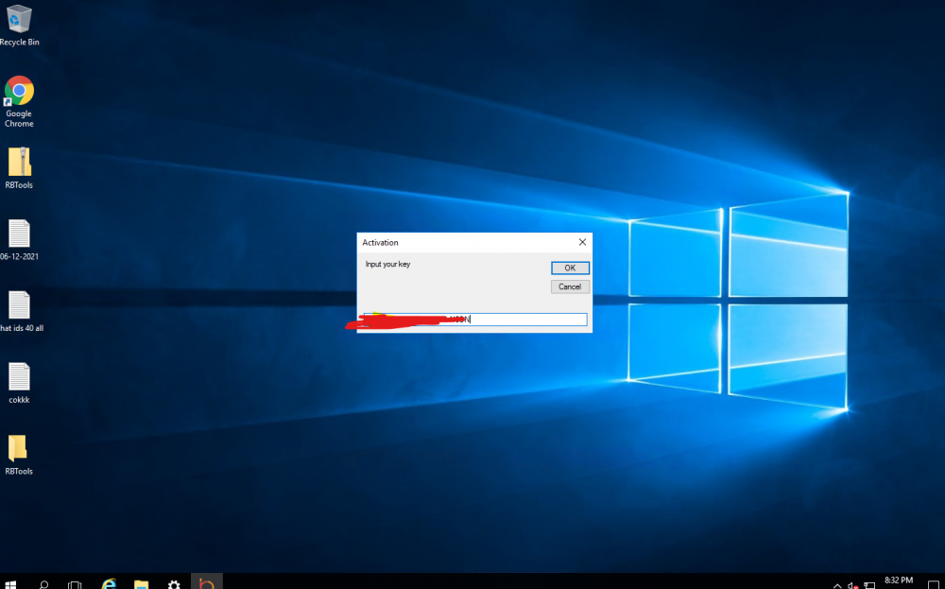Open the cokkk file
Viewport: 945px width, 589px height.
tap(19, 378)
